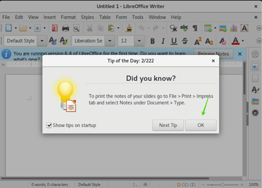Close the Tip of the Day dialog

tap(213, 61)
